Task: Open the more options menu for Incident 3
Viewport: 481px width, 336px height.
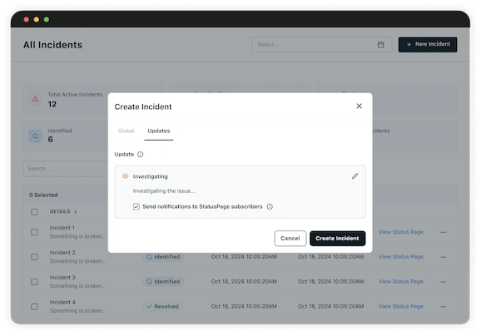Action: [x=444, y=282]
